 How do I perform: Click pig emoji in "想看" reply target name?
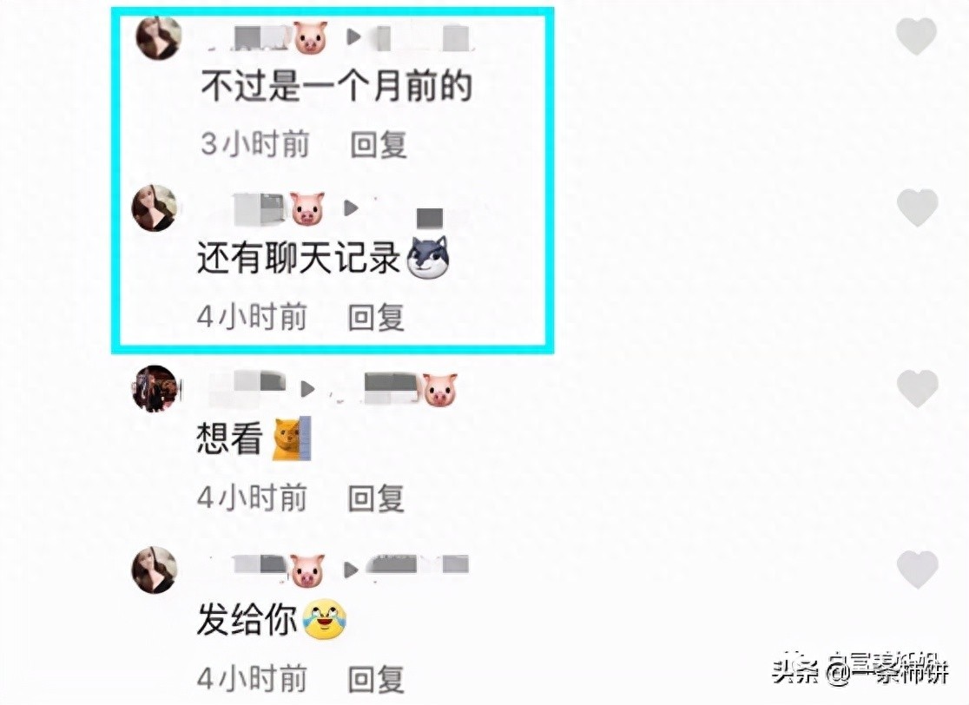440,389
